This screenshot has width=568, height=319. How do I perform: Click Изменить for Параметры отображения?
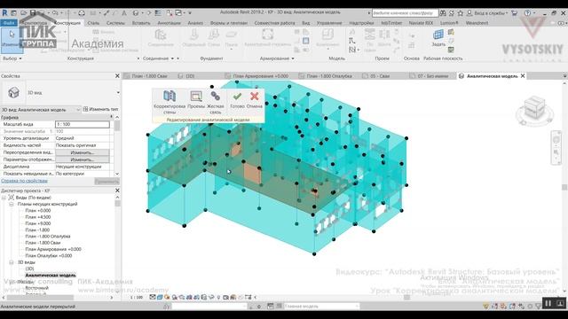(83, 159)
